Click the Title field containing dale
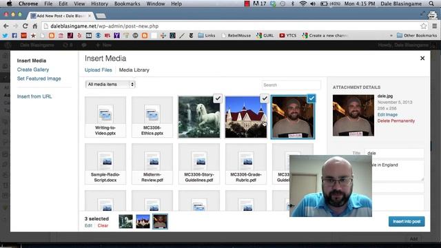441x248 pixels. tap(394, 153)
